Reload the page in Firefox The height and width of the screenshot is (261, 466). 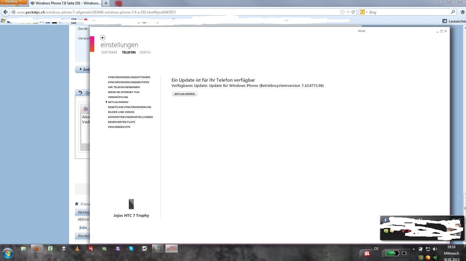click(353, 12)
